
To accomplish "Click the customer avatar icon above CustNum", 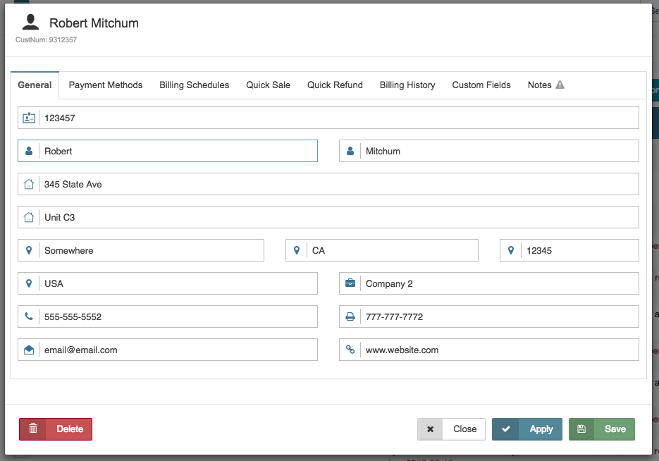I will pos(30,21).
